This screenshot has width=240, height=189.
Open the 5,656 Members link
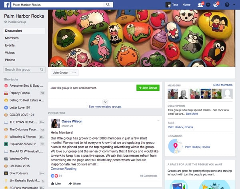(223, 85)
